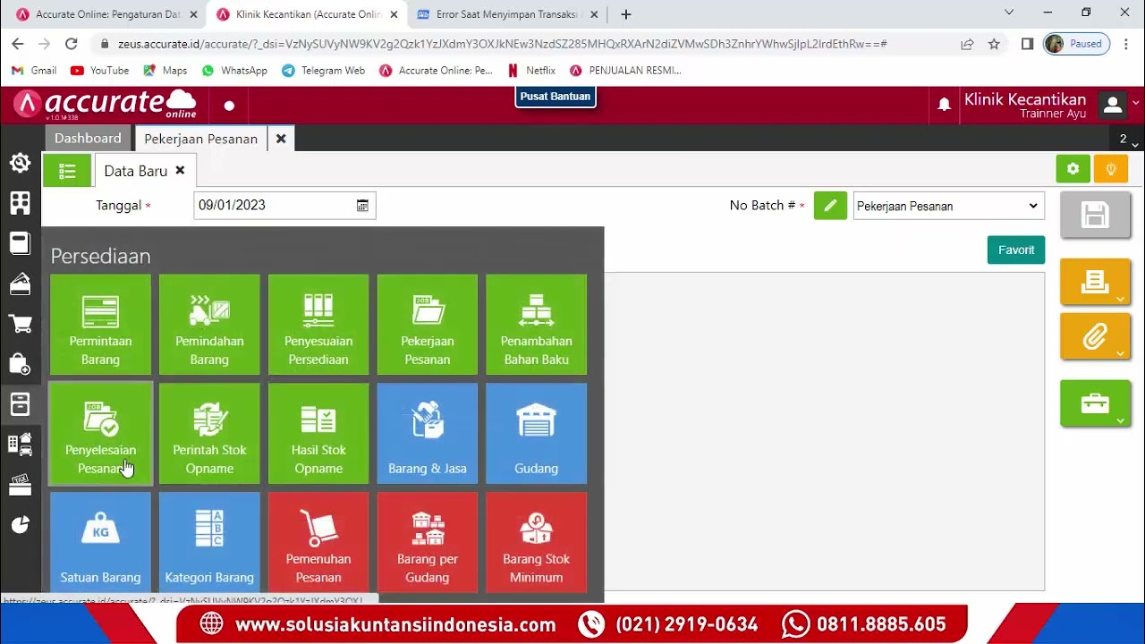Image resolution: width=1145 pixels, height=644 pixels.
Task: Expand the Pekerjaan Pesanan batch type dropdown
Action: point(948,206)
